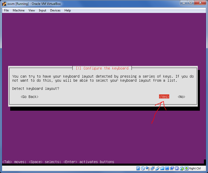The width and height of the screenshot is (208, 173).
Task: Click the display monitor status icon
Action: (167, 168)
